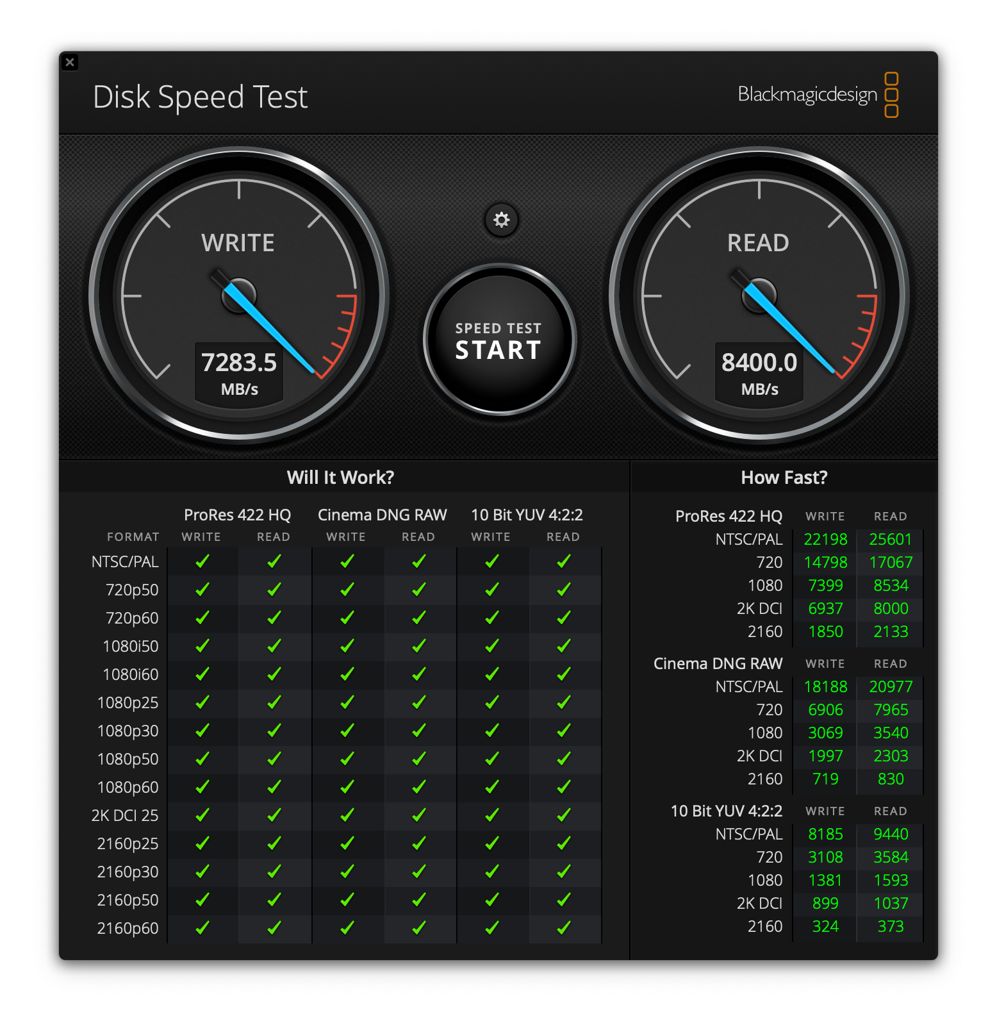The width and height of the screenshot is (997, 1028).
Task: Click Cinema DNG NTSC/PAL write value 18188
Action: point(825,687)
